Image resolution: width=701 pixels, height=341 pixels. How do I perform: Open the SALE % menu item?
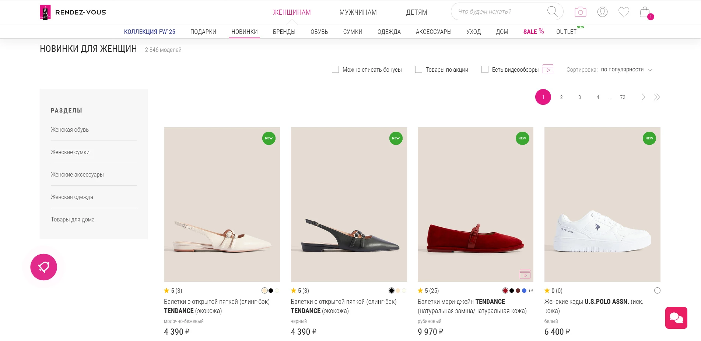click(x=533, y=32)
